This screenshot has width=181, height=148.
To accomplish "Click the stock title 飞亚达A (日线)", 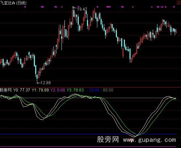I will click(13, 3).
